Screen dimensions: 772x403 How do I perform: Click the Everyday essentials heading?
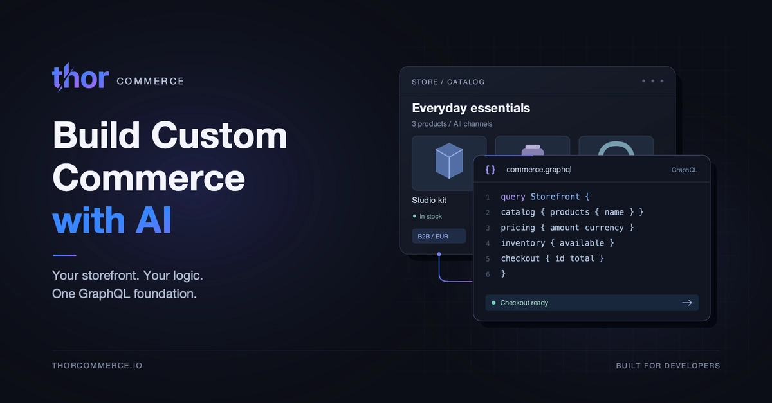[471, 108]
